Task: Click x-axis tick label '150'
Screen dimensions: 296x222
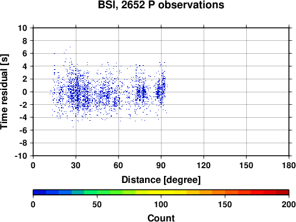Action: [246, 165]
